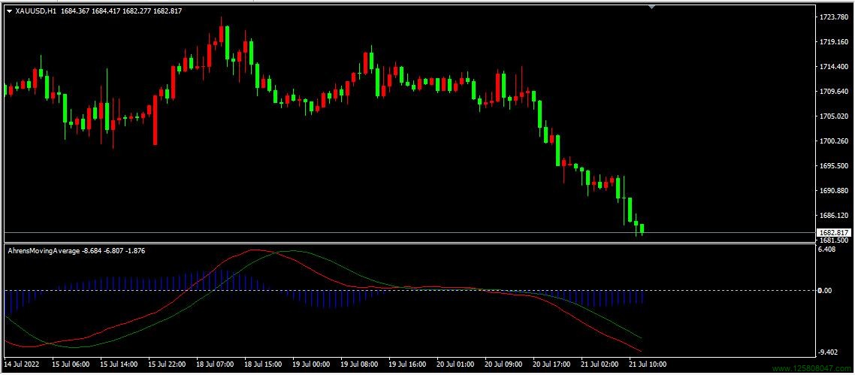The image size is (855, 375).
Task: Click the 20 Jul 17:00 time label
Action: 551,364
